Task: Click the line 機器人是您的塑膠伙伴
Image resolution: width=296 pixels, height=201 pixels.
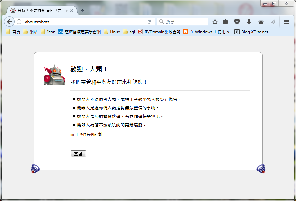Action: [x=120, y=116]
